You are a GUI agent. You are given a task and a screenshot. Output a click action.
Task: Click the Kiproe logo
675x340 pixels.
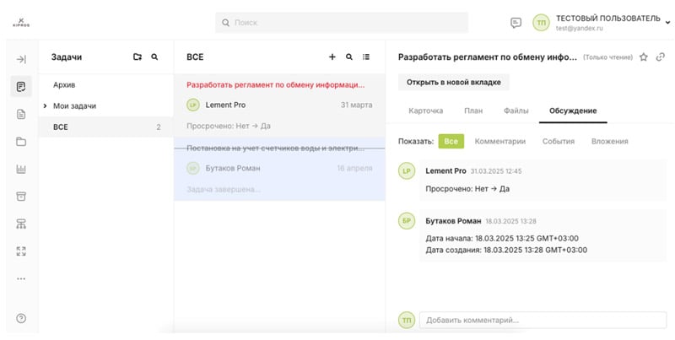(21, 23)
